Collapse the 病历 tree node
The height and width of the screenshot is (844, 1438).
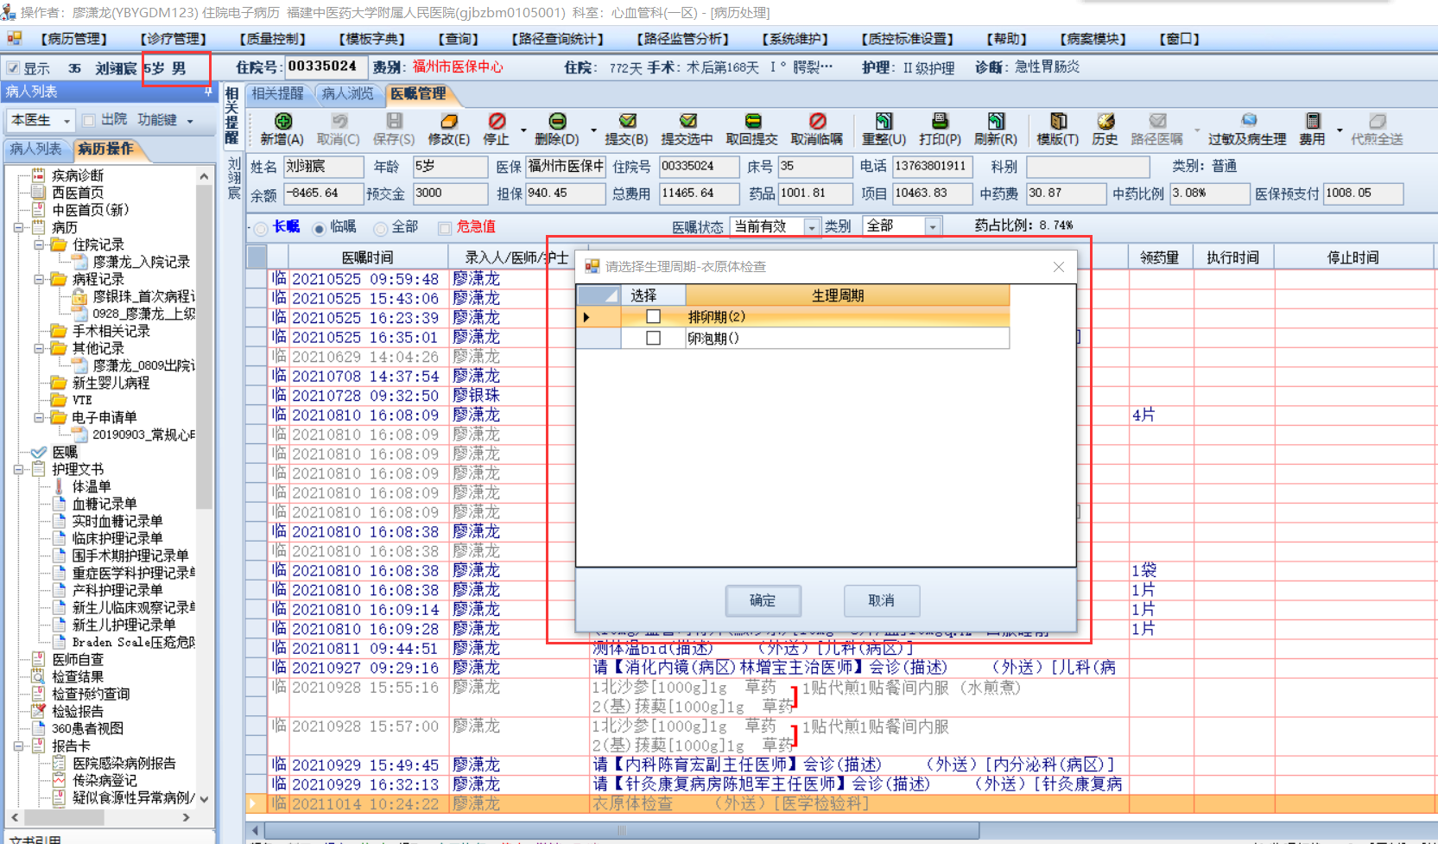[x=18, y=228]
